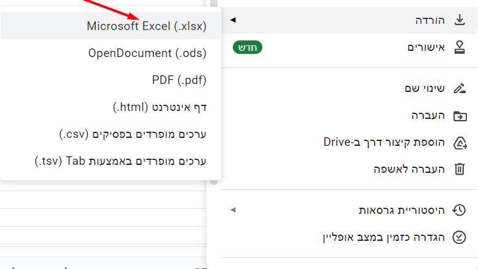The height and width of the screenshot is (269, 478).
Task: Select the comma-separated values (.csv) option
Action: (133, 134)
